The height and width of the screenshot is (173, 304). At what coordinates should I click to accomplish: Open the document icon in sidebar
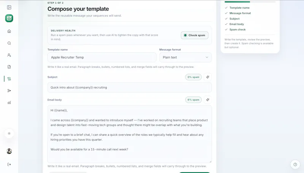pos(9,67)
